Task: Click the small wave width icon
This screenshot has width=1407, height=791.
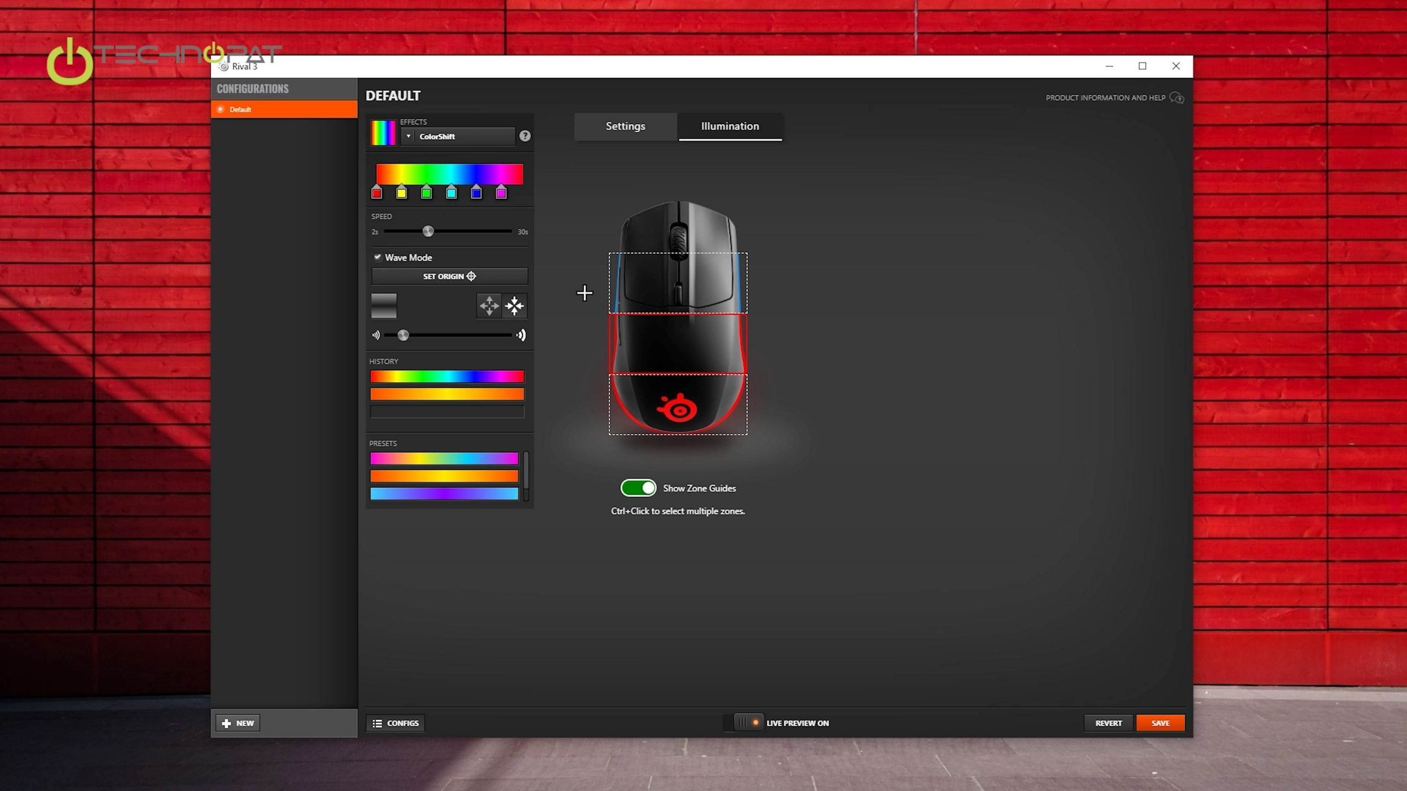Action: tap(376, 335)
